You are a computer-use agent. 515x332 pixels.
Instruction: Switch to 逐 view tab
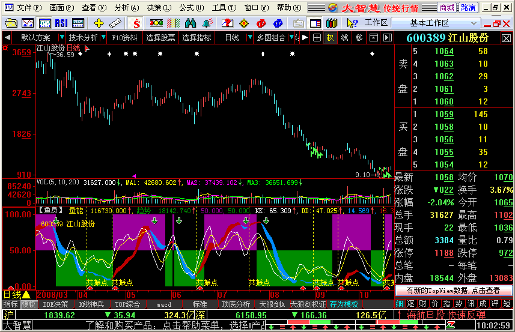click(411, 304)
